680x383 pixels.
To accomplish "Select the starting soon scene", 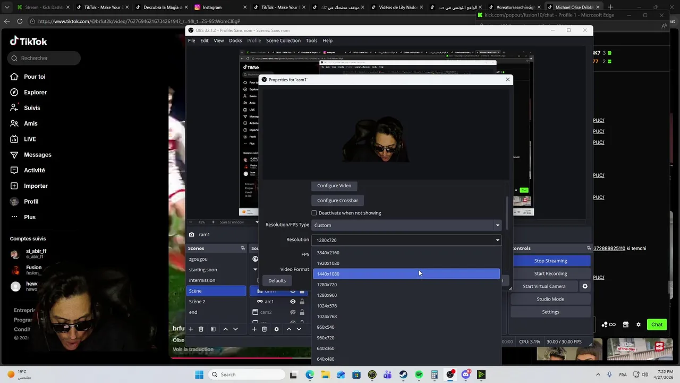I will click(216, 270).
